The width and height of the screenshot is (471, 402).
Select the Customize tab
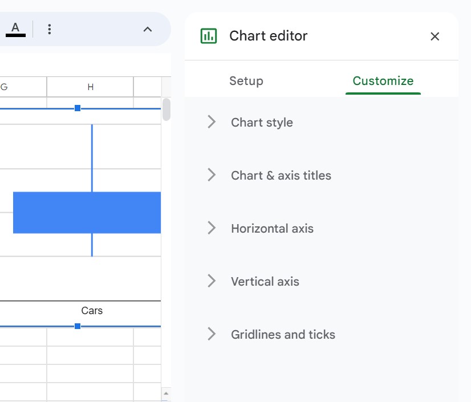tap(383, 81)
